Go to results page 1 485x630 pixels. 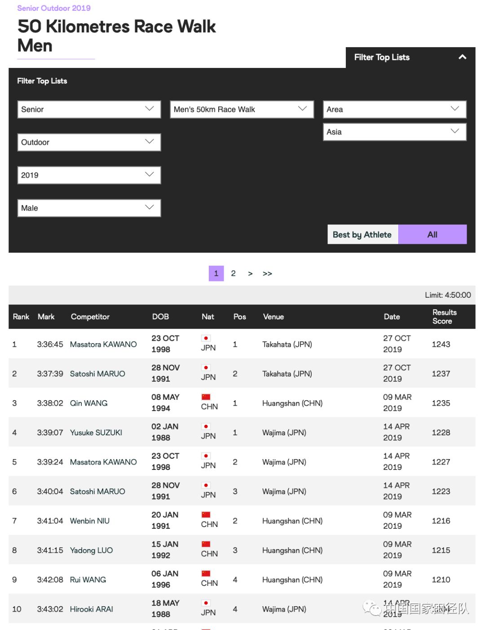pos(216,273)
